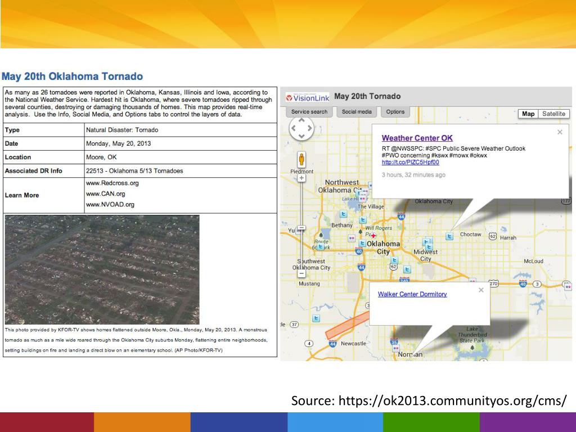The image size is (576, 432).
Task: Click the source URL ok2013.communityos.org
Action: [x=453, y=400]
